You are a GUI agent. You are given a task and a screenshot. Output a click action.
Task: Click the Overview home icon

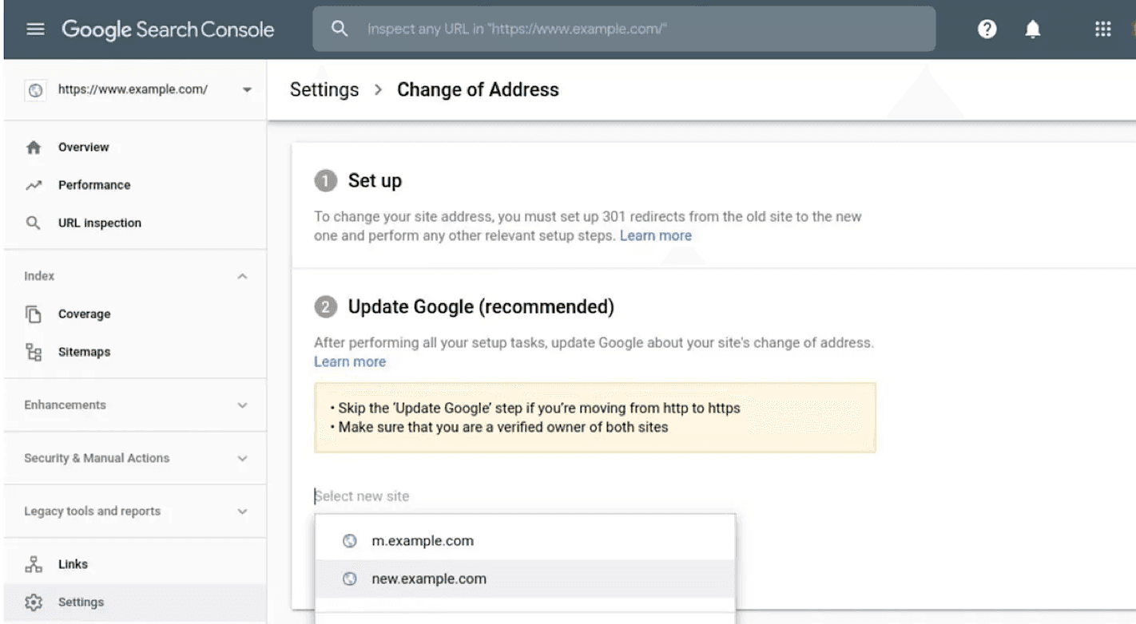point(34,148)
